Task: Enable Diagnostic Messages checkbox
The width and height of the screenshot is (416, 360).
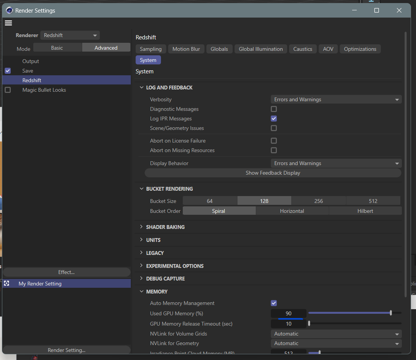Action: click(x=274, y=109)
